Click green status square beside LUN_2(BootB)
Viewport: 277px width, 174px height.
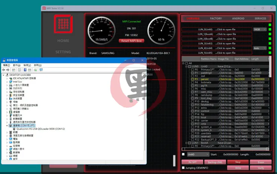pos(270,39)
